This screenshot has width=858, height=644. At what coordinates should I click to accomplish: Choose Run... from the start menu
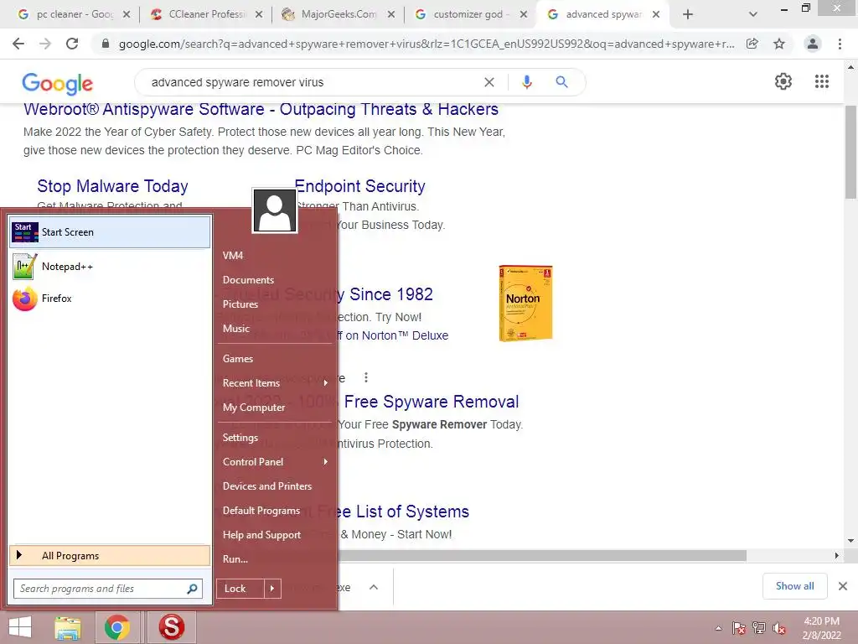point(235,559)
